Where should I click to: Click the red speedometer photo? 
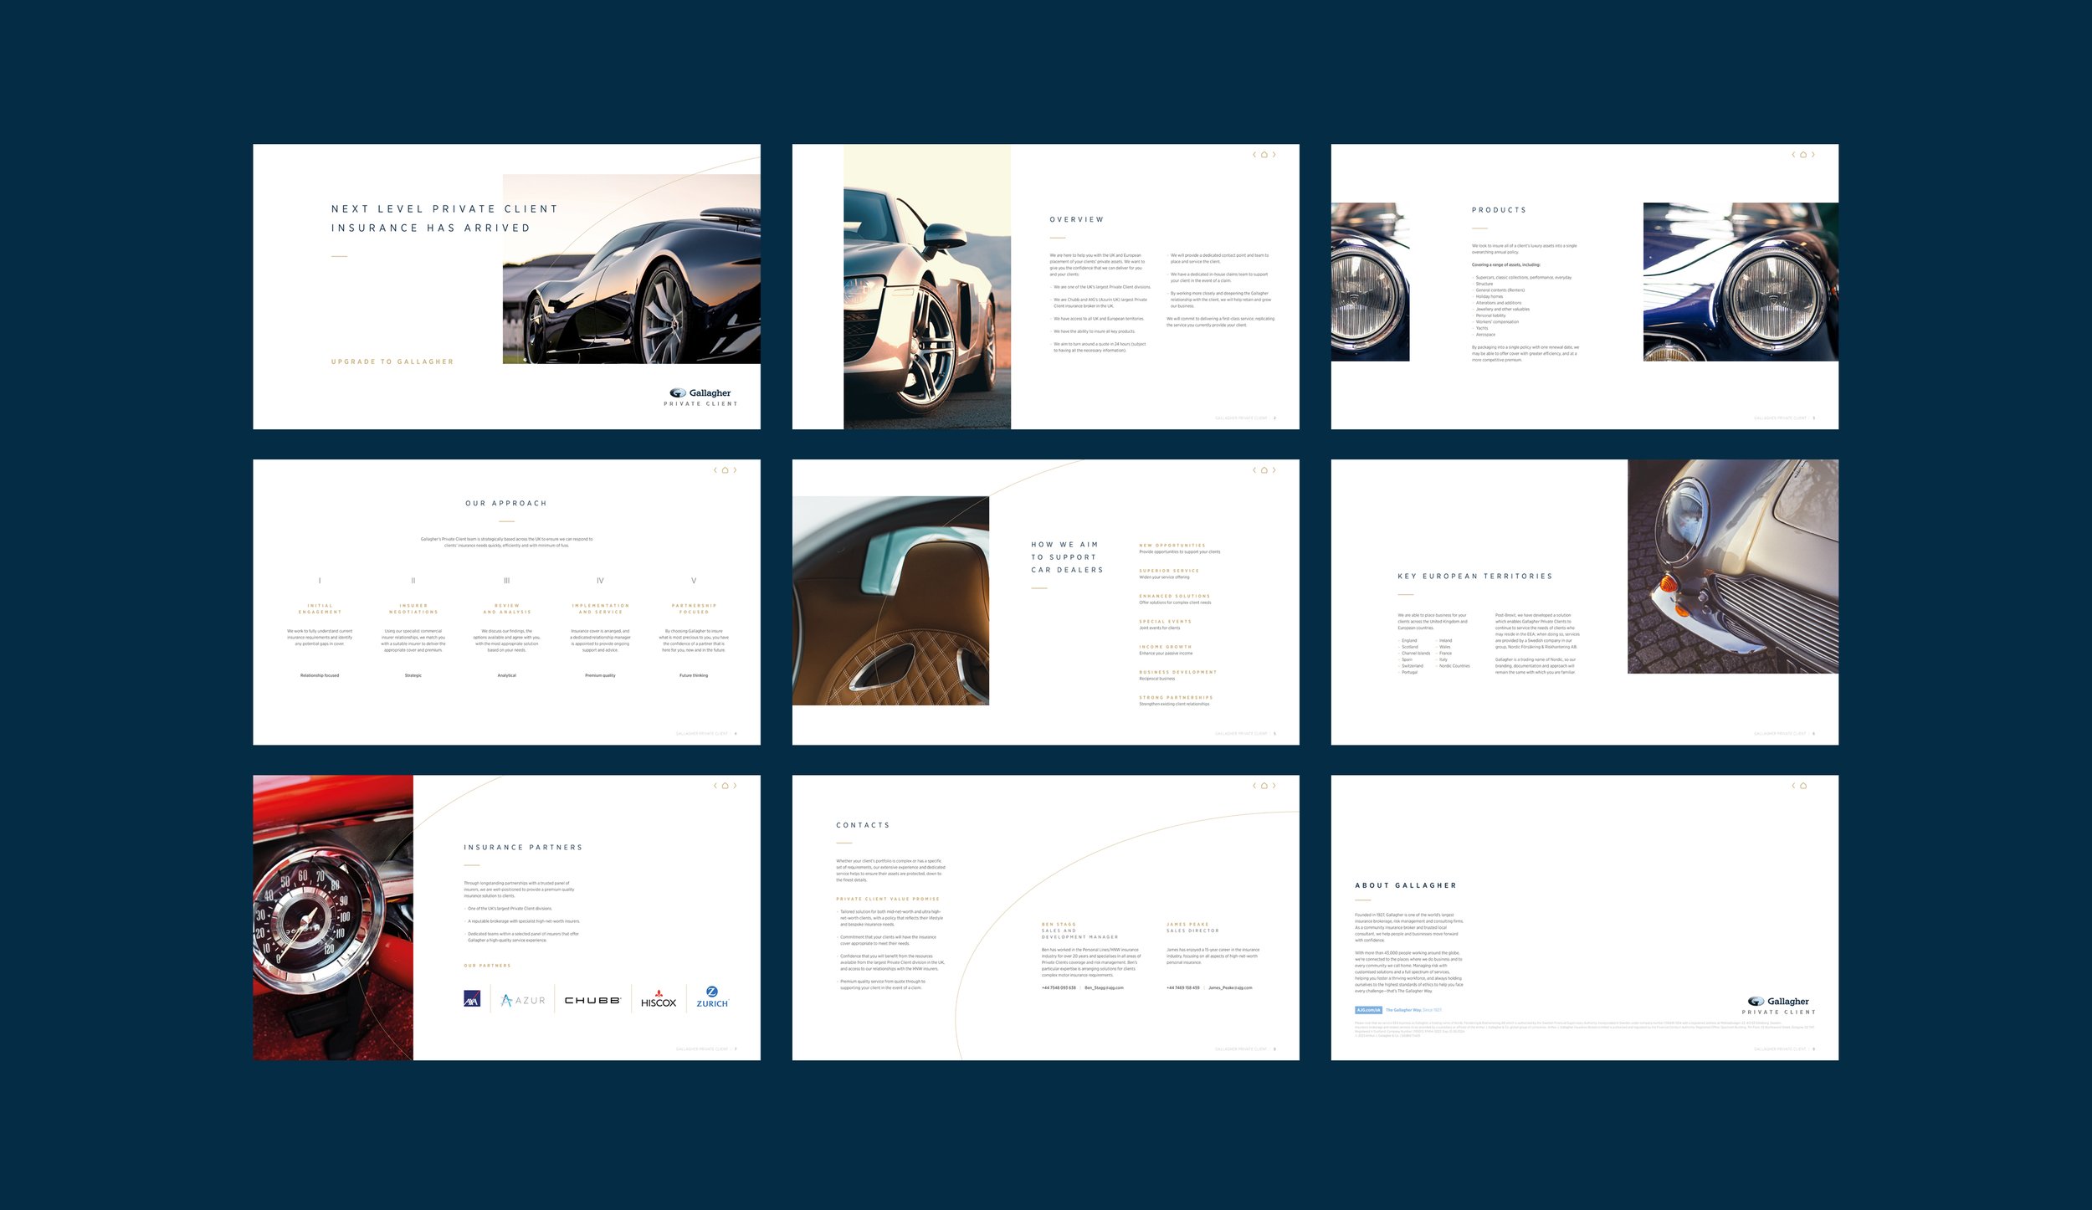coord(333,918)
